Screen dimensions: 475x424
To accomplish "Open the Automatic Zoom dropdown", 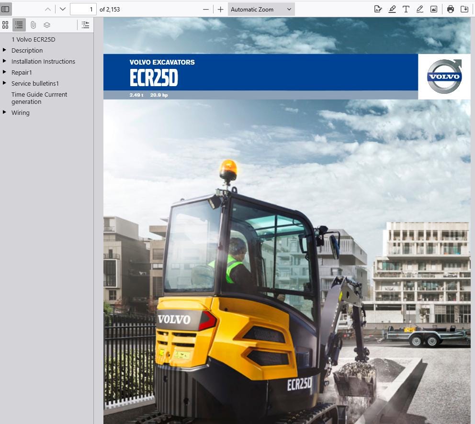I will click(261, 10).
